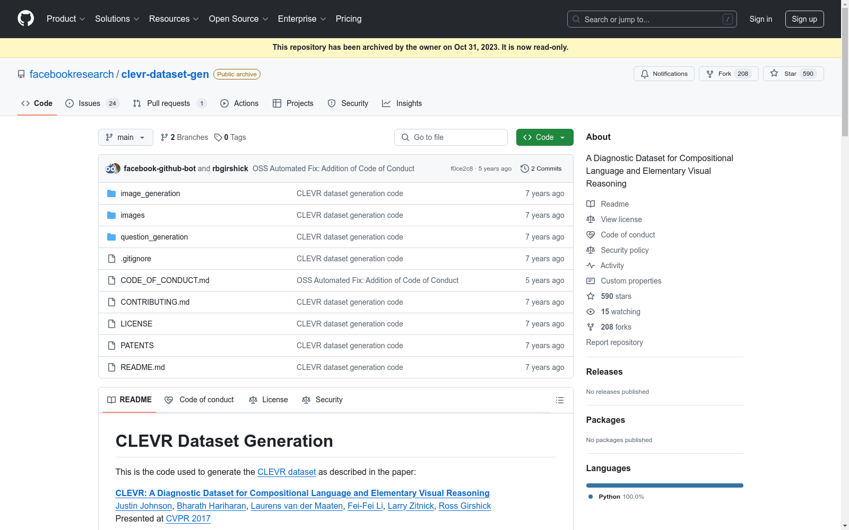
Task: Click the tag icon next to 0 Tags
Action: tap(218, 137)
